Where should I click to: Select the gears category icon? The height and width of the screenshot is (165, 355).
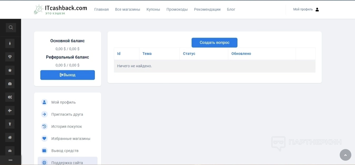click(x=10, y=97)
